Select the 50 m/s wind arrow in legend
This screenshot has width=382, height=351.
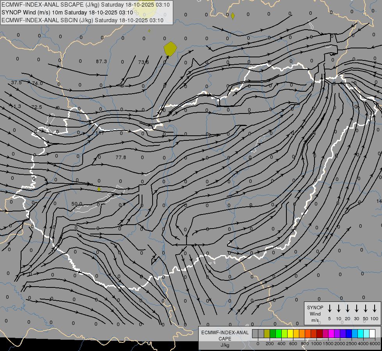(366, 308)
